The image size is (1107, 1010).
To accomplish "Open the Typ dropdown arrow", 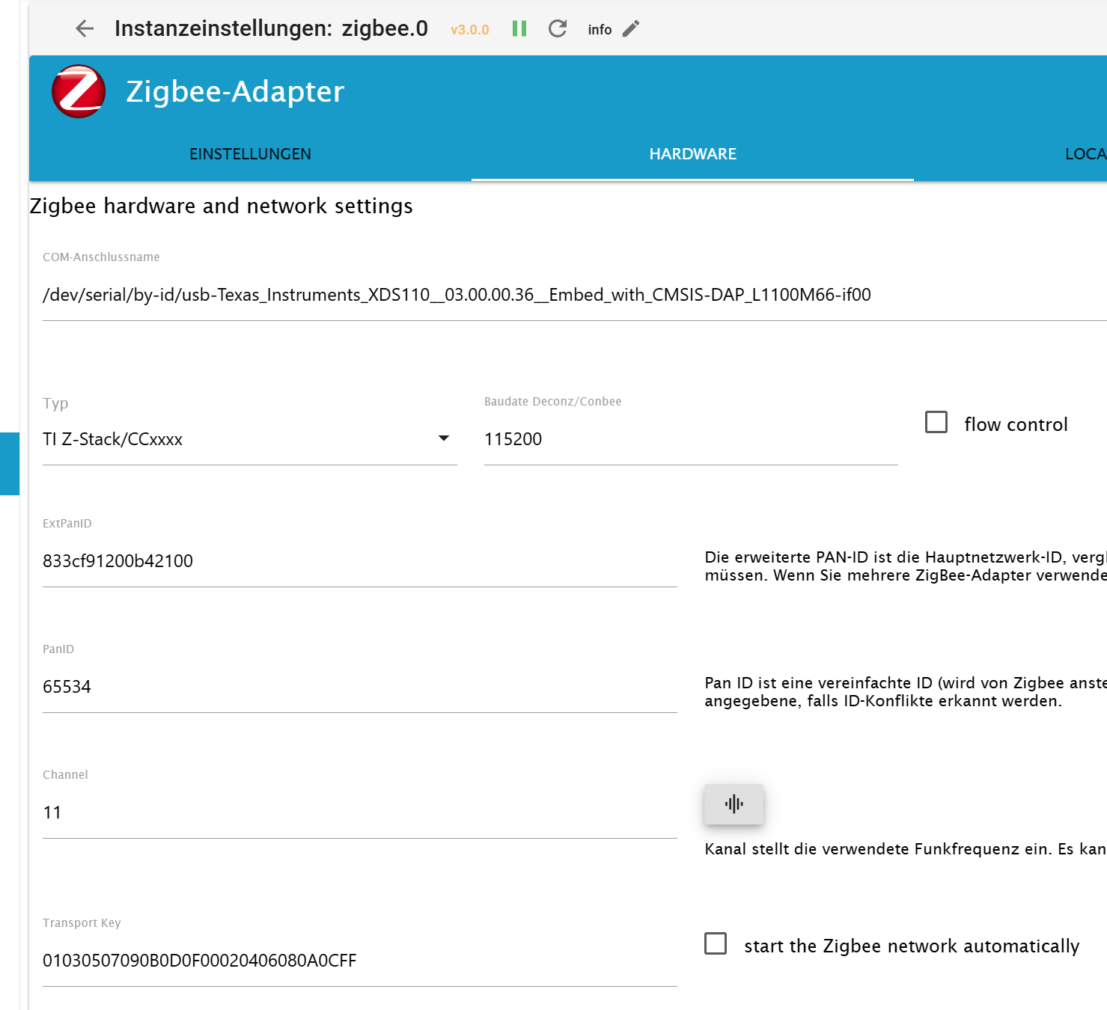I will (x=443, y=438).
